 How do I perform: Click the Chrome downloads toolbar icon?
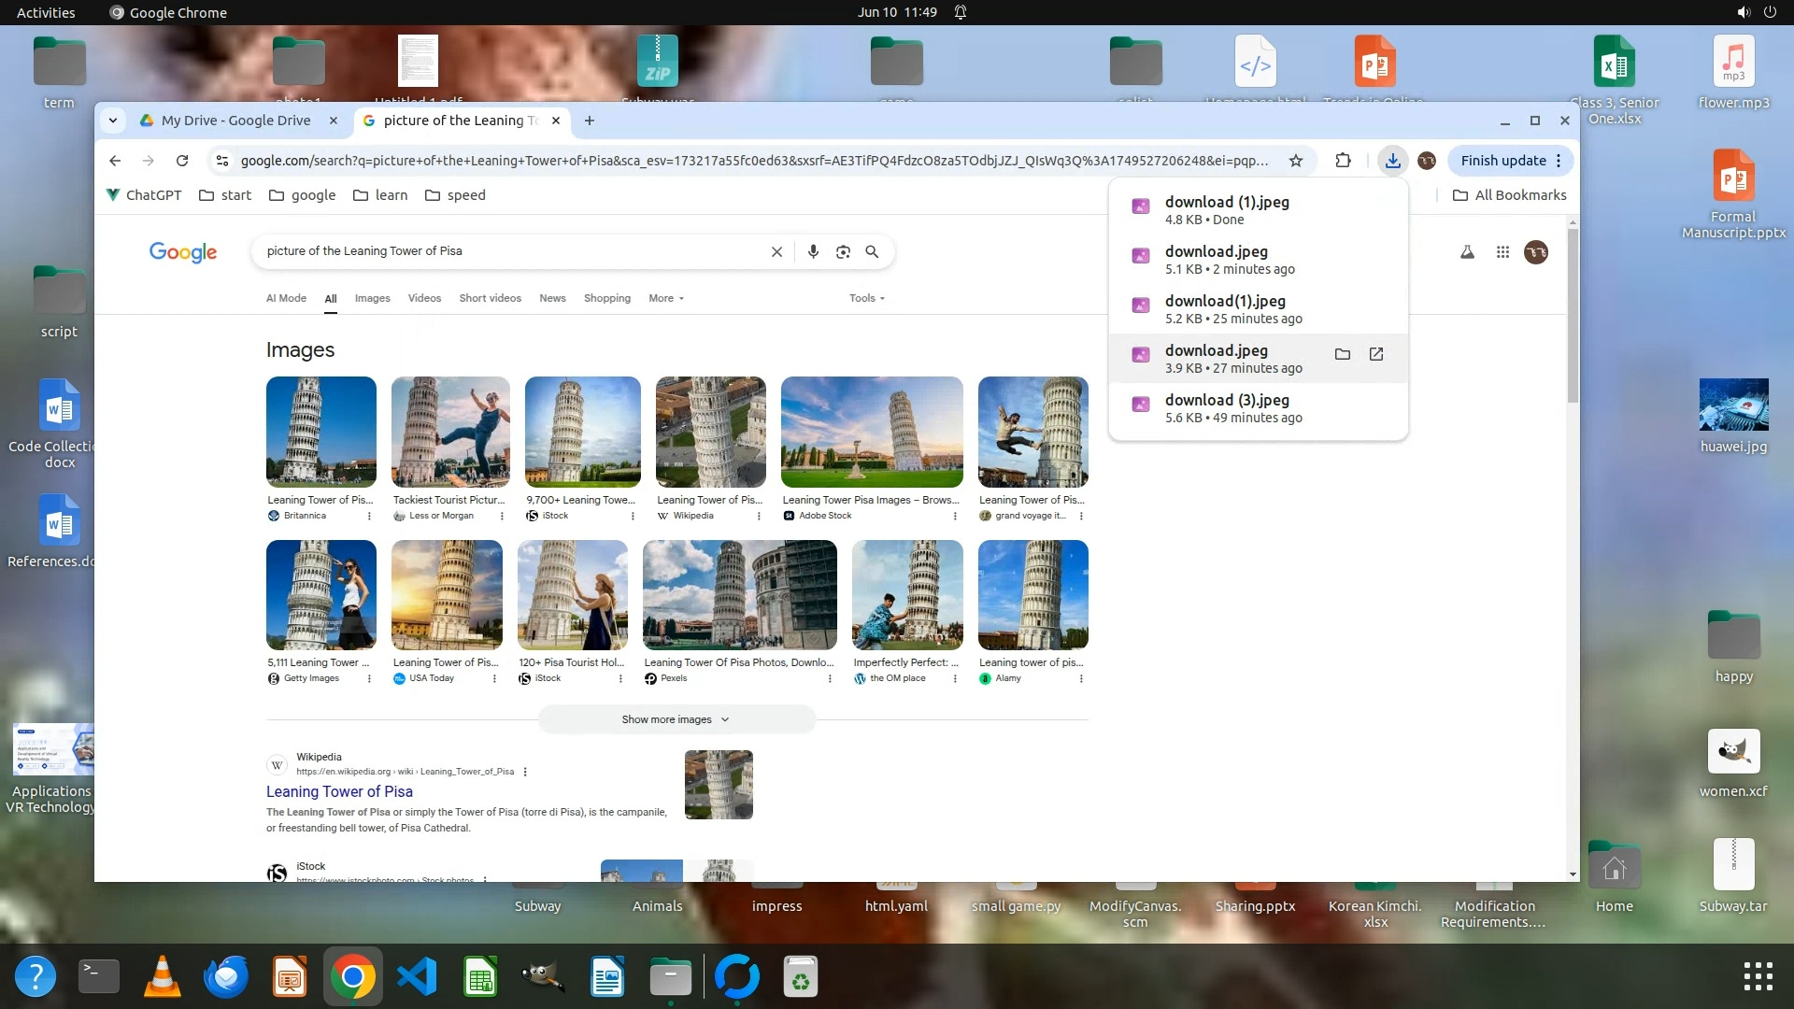click(1392, 161)
